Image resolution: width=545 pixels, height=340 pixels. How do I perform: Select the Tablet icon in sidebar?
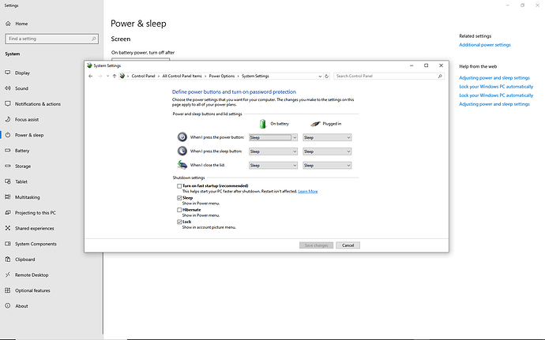[8, 181]
